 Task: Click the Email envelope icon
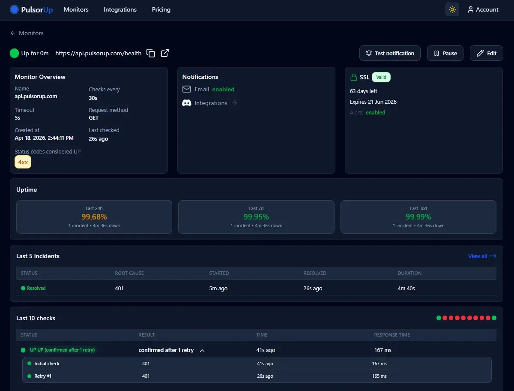(x=187, y=89)
